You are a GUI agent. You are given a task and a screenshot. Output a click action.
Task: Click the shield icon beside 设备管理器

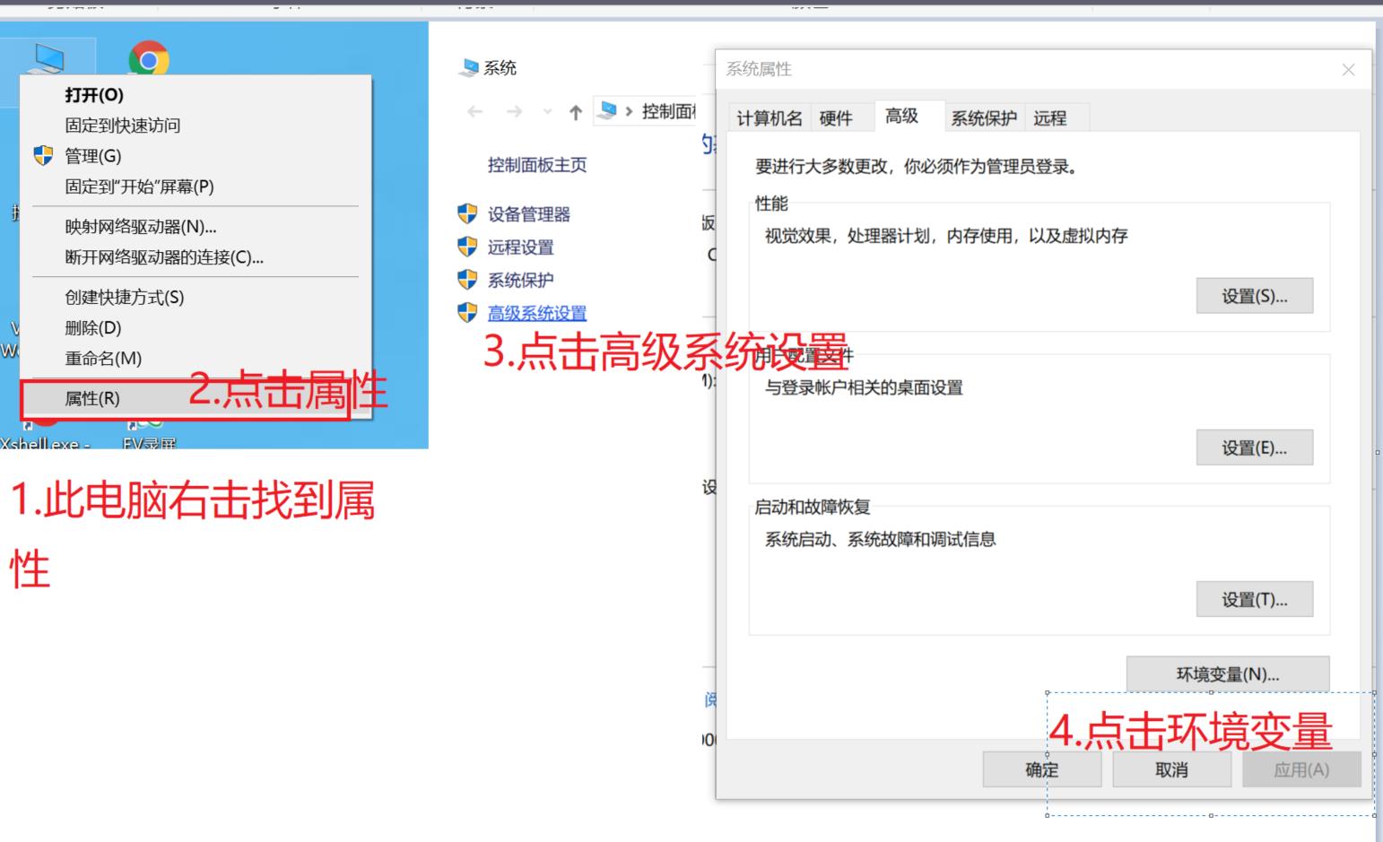point(467,213)
